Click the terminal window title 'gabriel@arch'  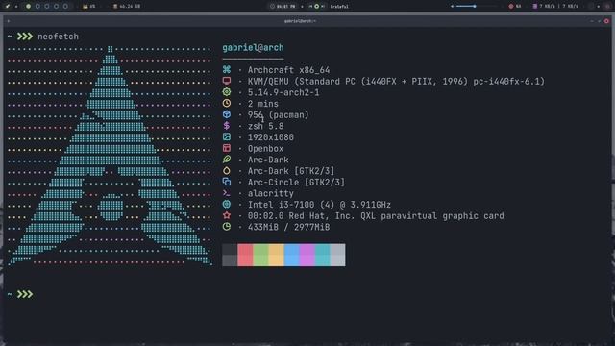click(300, 21)
